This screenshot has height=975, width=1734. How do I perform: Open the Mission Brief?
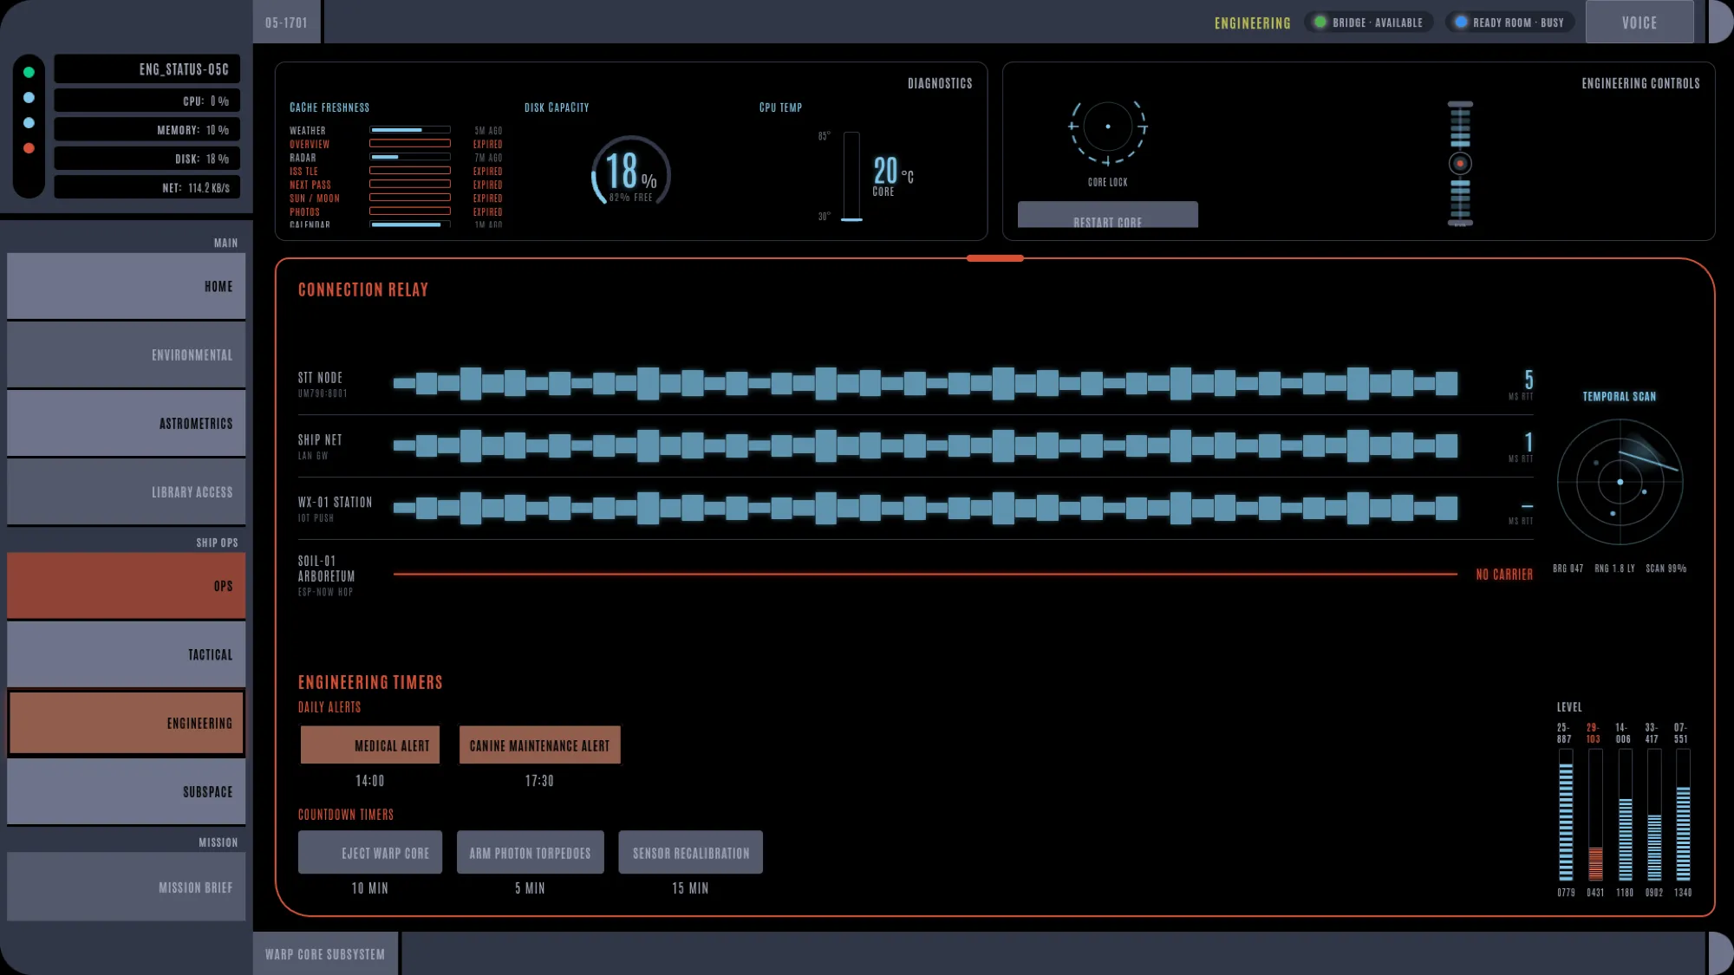point(127,887)
